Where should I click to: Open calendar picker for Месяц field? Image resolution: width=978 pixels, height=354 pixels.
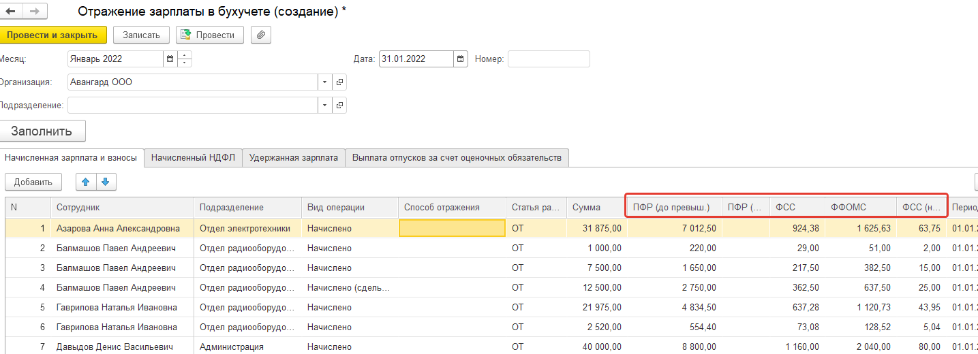pos(170,59)
